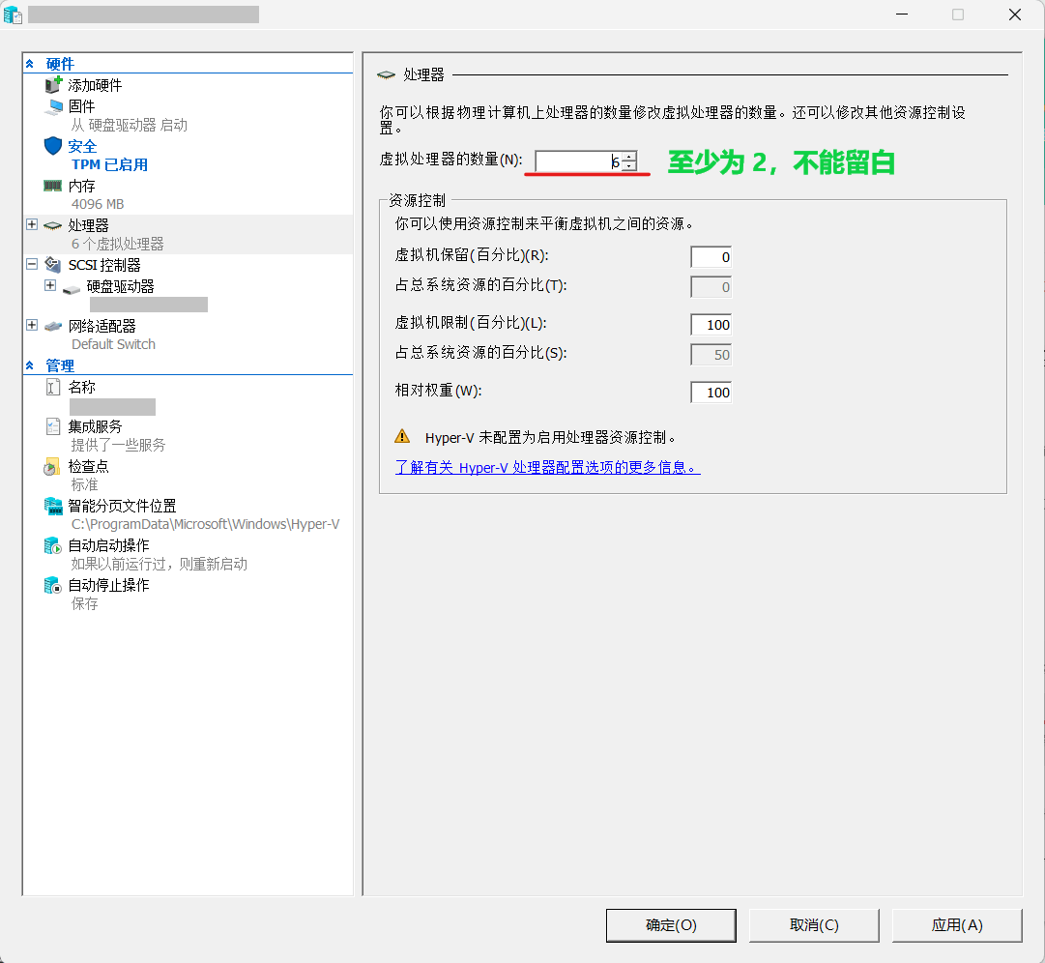Select the SCSI Controller (SCSI 控制器) icon
The image size is (1045, 963).
click(x=52, y=265)
